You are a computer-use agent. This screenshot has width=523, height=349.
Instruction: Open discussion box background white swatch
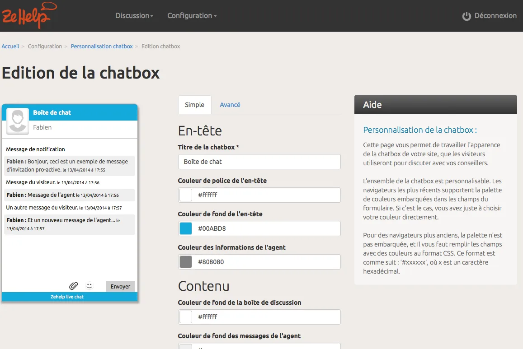tap(186, 317)
